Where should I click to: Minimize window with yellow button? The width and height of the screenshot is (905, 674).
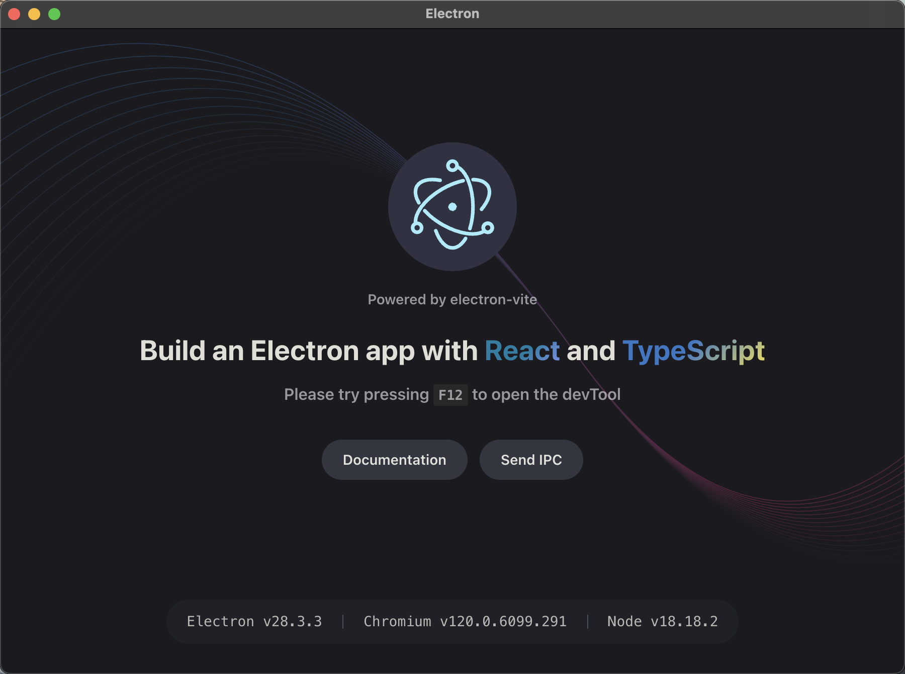pyautogui.click(x=34, y=14)
